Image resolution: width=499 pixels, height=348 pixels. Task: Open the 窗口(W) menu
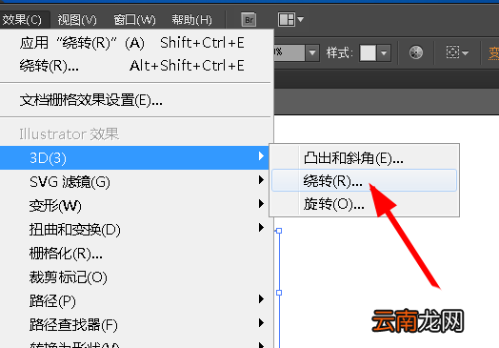click(x=134, y=20)
